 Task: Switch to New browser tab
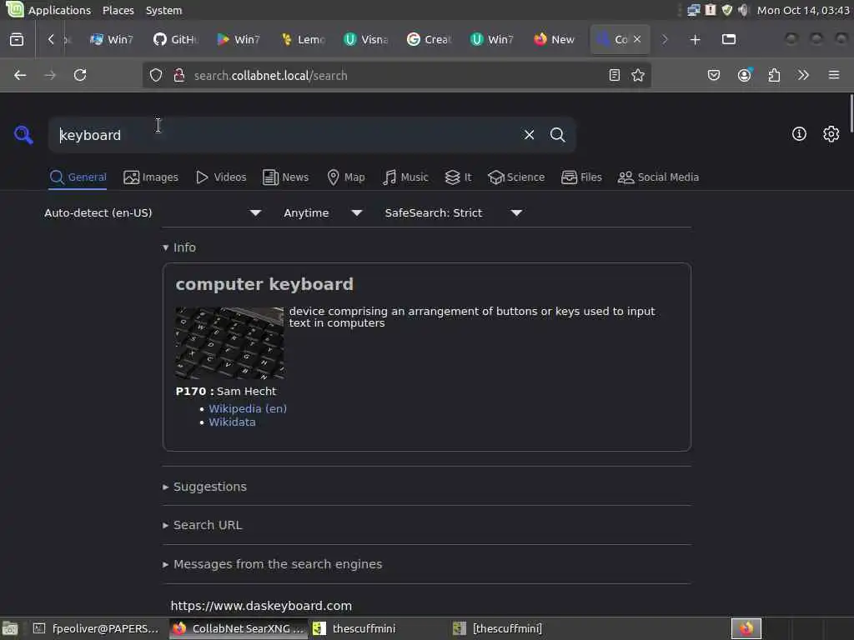point(555,39)
